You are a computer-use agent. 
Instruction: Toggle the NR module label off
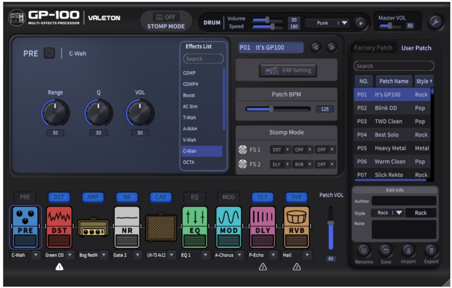127,197
